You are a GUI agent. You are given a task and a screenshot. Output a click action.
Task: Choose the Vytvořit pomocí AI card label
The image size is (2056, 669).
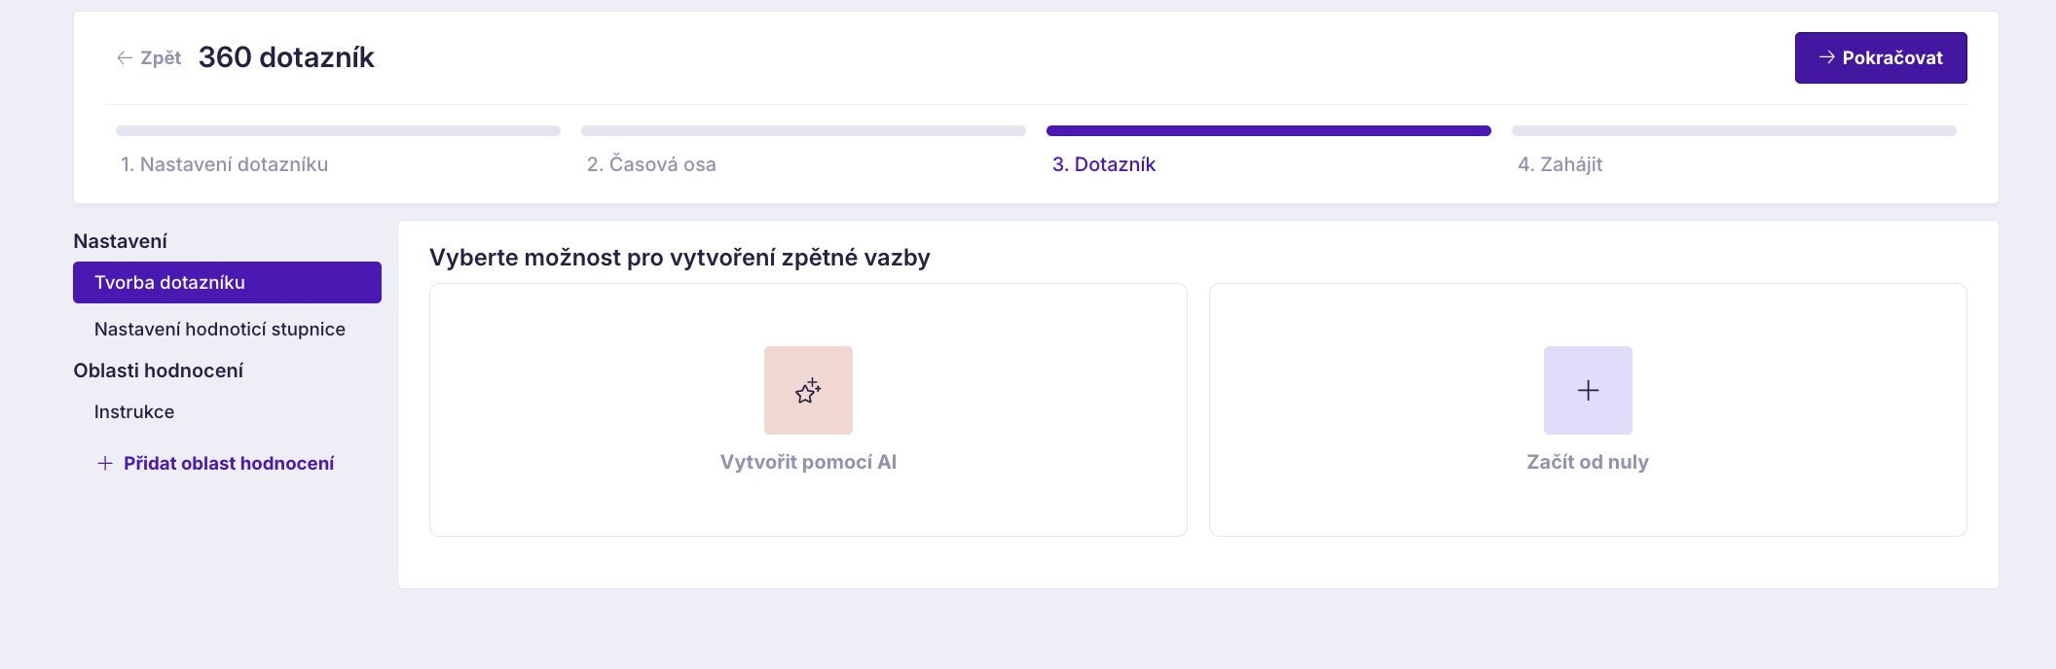pyautogui.click(x=808, y=462)
